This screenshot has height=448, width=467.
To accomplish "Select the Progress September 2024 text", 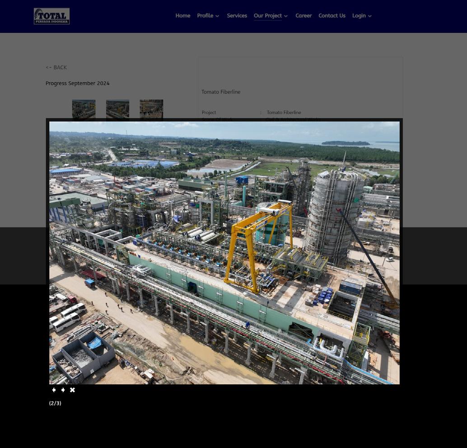I will tap(77, 83).
